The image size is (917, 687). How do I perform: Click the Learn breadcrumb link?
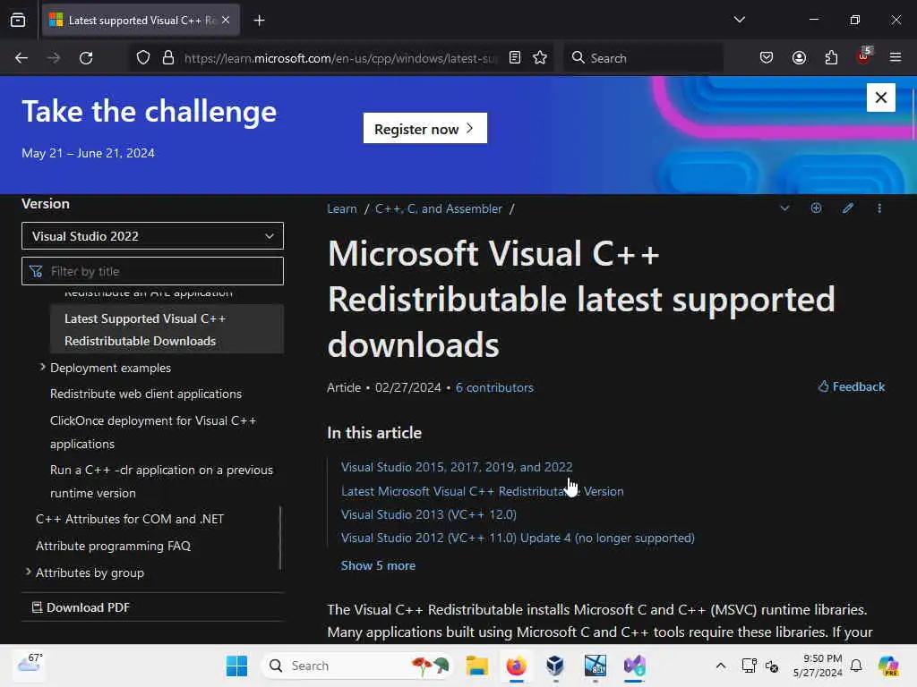coord(341,208)
